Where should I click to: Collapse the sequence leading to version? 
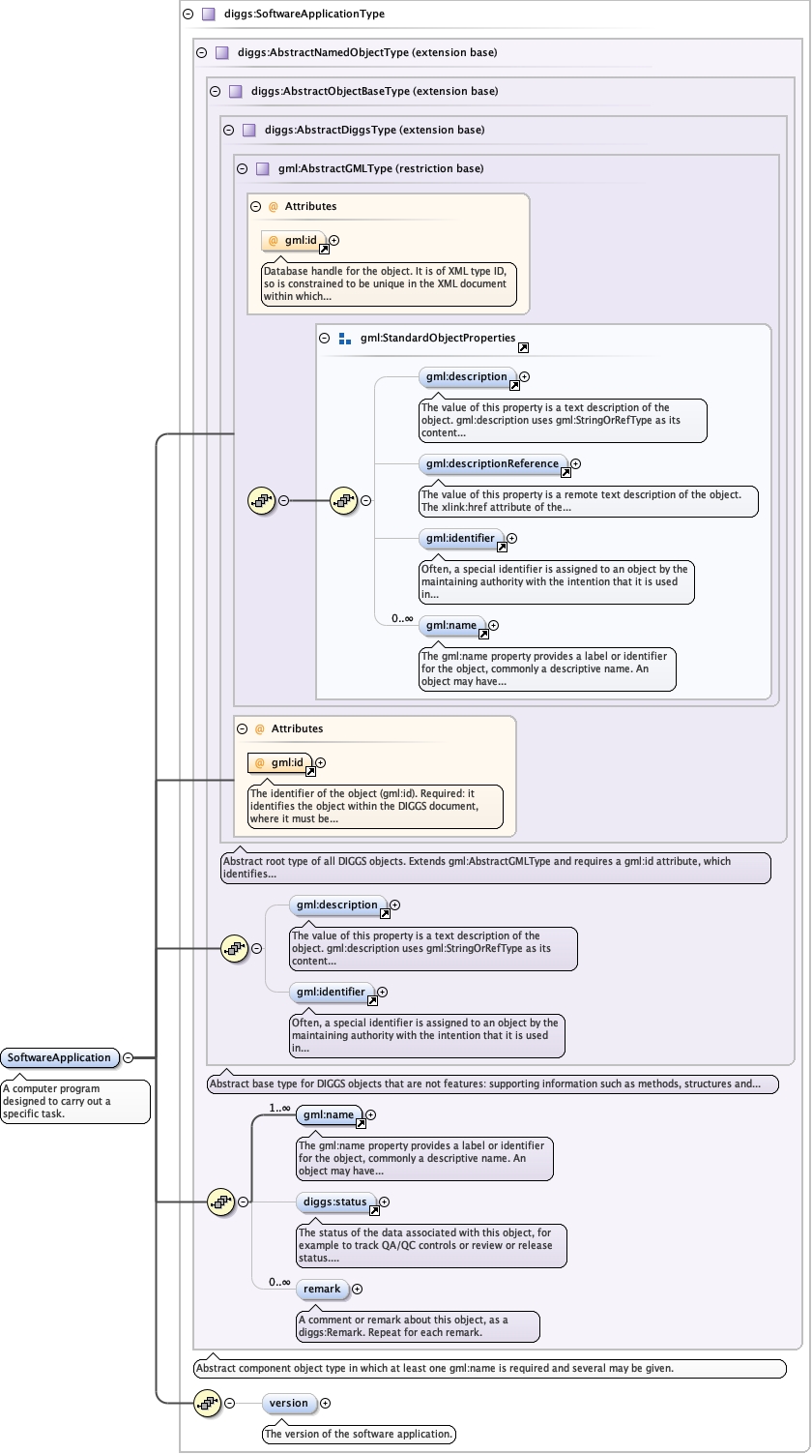click(229, 1403)
